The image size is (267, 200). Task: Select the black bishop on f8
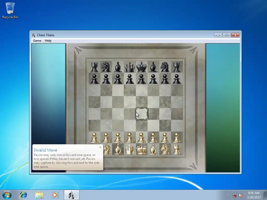tap(153, 67)
